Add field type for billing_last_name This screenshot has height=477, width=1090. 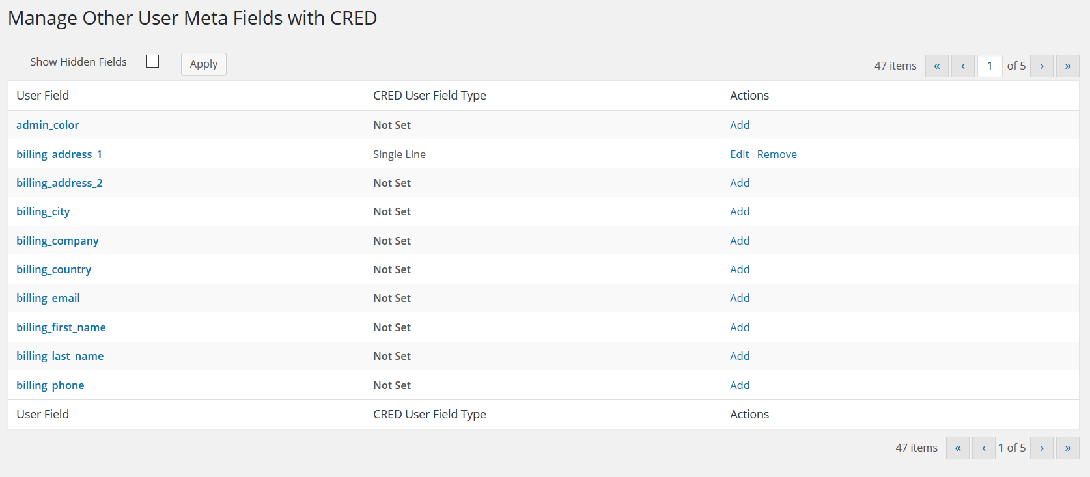[x=740, y=356]
